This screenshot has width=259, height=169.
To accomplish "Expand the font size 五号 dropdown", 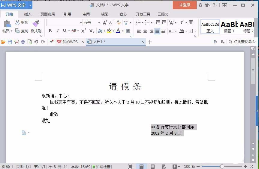I will [x=99, y=23].
